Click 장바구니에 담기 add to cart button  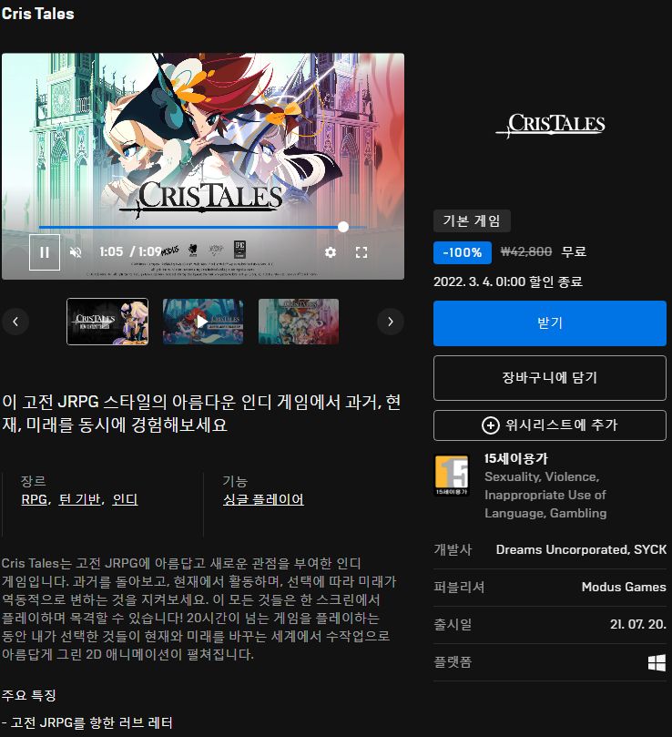550,378
